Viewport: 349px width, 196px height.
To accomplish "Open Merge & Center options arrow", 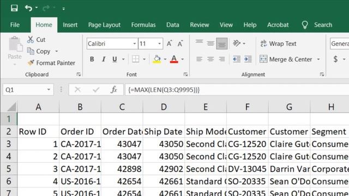I will click(318, 59).
